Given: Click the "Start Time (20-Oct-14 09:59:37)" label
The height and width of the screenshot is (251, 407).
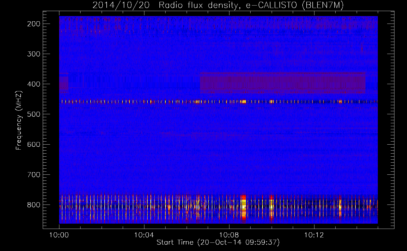Looking at the screenshot, I should (x=218, y=242).
